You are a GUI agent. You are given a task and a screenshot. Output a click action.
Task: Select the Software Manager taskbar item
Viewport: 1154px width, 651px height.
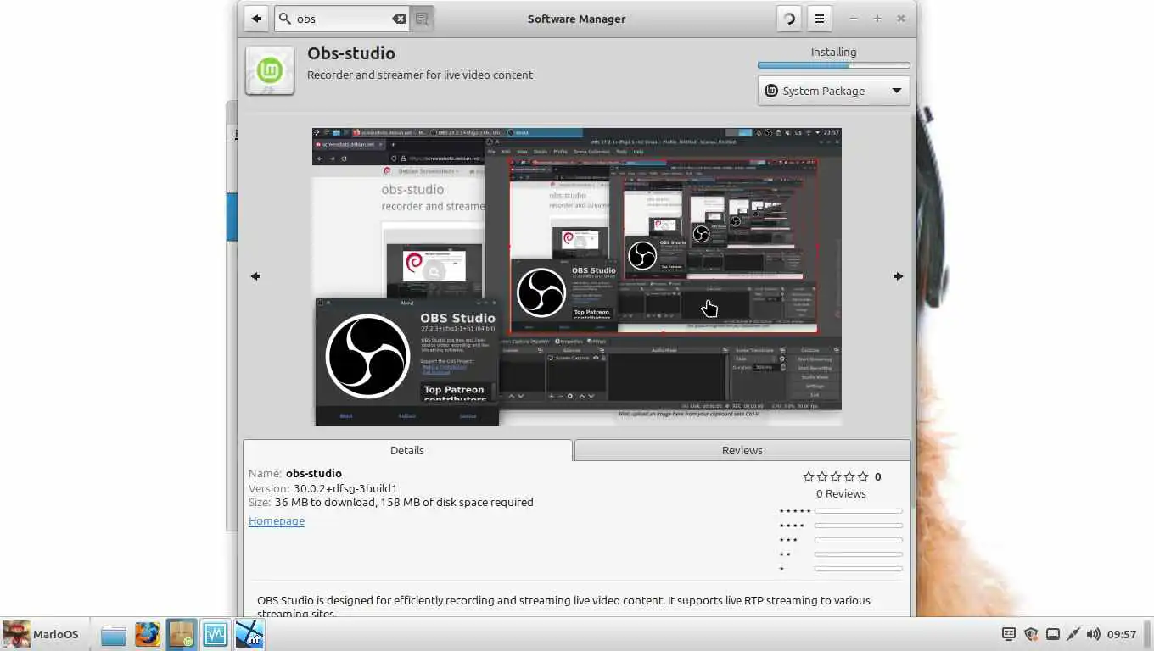pos(181,634)
